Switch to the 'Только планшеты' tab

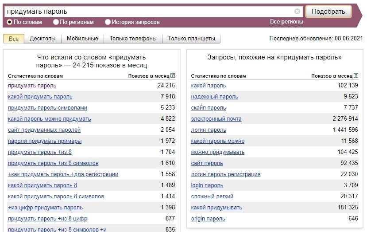[x=191, y=39]
